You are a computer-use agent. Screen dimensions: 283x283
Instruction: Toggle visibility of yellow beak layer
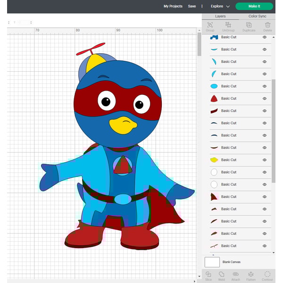pyautogui.click(x=265, y=160)
